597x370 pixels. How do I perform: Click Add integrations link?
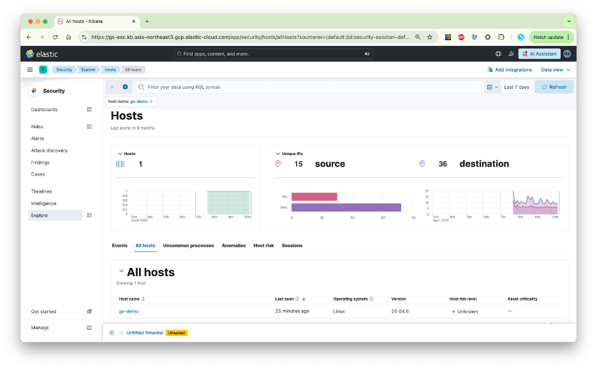click(510, 70)
